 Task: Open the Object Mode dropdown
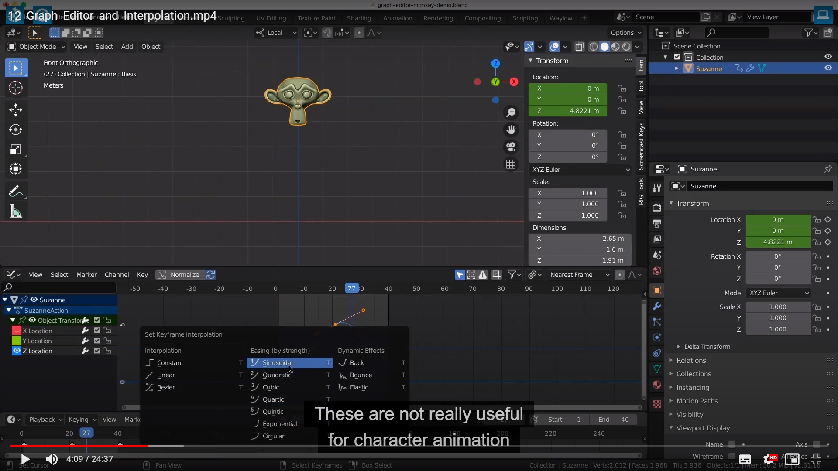(37, 47)
